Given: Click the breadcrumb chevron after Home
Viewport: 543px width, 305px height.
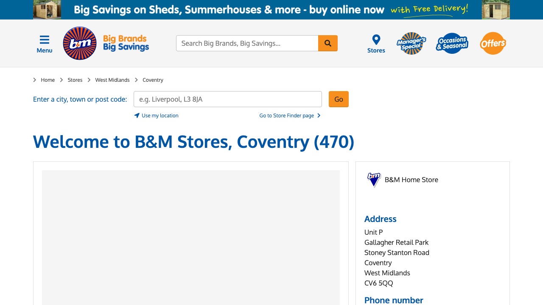Looking at the screenshot, I should pos(61,80).
